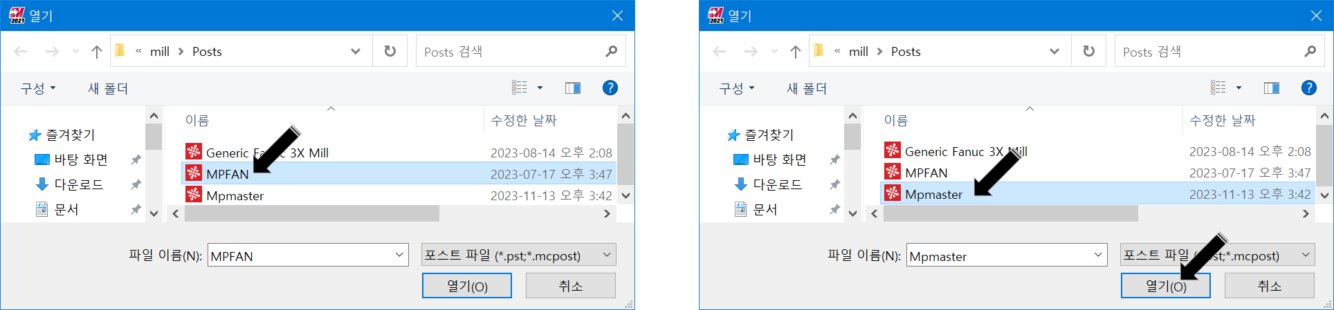Image resolution: width=1334 pixels, height=310 pixels.
Task: Select Mpmaster file in left dialog
Action: pyautogui.click(x=399, y=195)
